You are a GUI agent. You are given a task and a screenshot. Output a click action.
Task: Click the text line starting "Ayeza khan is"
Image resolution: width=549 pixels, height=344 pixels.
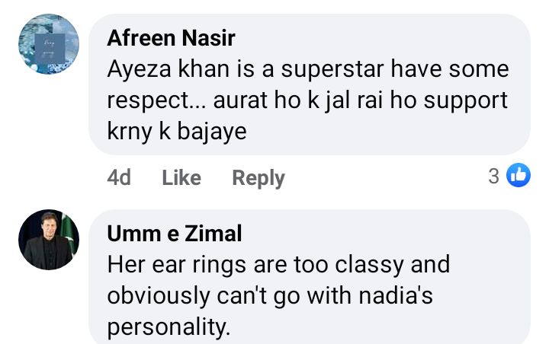click(x=308, y=69)
